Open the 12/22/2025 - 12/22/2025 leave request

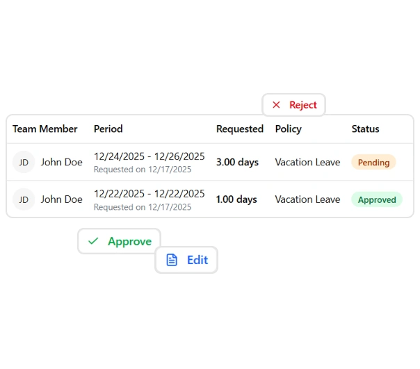point(149,194)
